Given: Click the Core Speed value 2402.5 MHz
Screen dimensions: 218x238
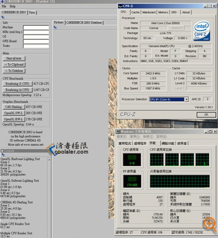Looking at the screenshot, I should pos(153,73).
